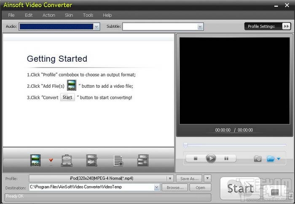This screenshot has width=295, height=204.
Task: Play the video in preview
Action: pyautogui.click(x=211, y=158)
